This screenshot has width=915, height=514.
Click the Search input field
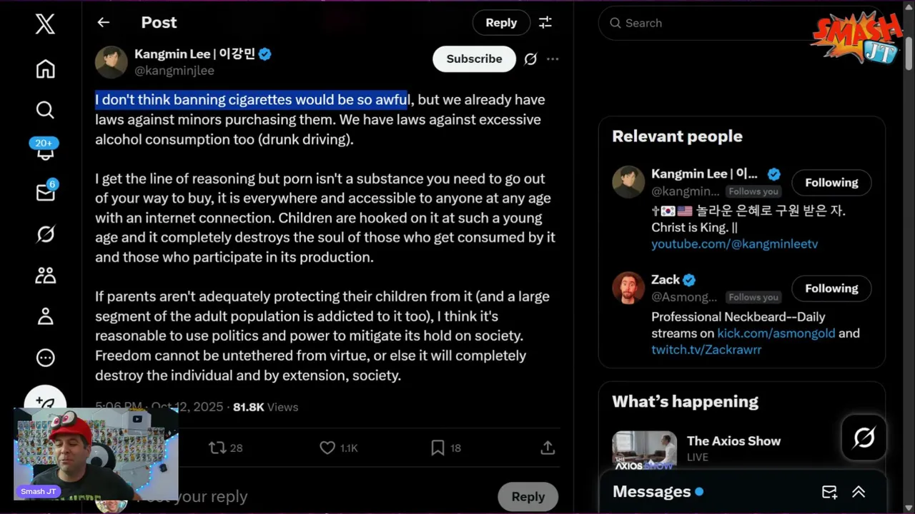(715, 23)
